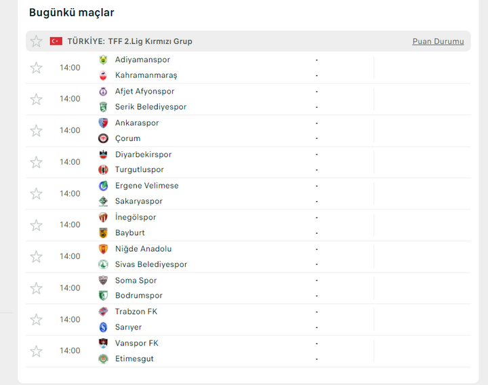488x385 pixels.
Task: Click the Sakaryaspor team name
Action: (x=138, y=201)
